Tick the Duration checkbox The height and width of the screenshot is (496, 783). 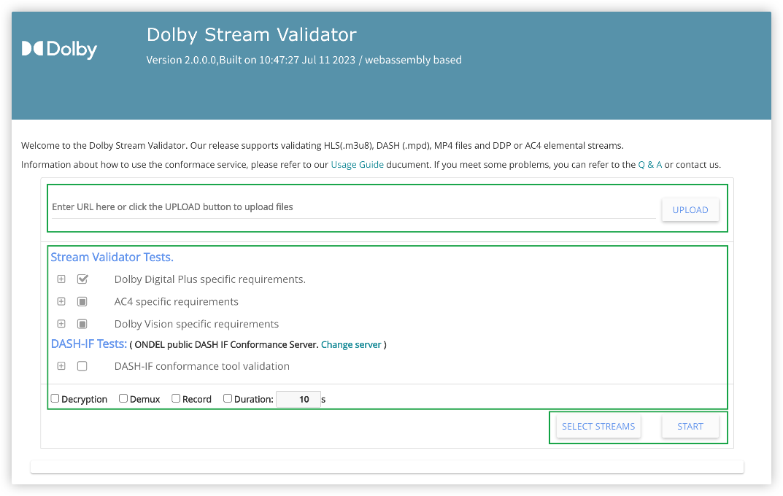coord(228,398)
